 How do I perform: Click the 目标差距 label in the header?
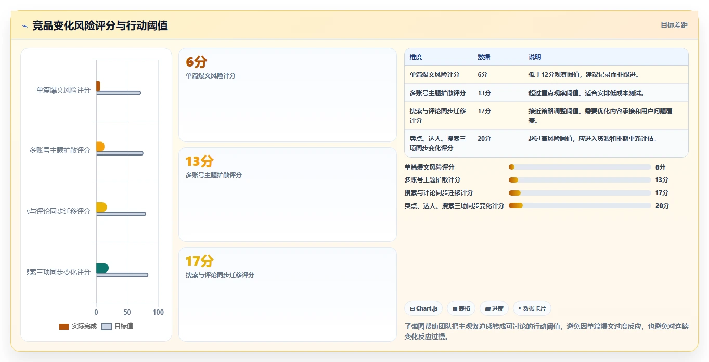click(x=674, y=25)
